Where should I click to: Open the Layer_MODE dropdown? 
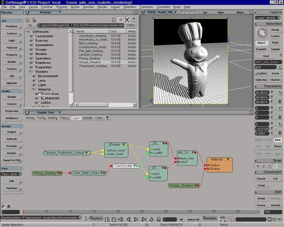tap(268, 18)
